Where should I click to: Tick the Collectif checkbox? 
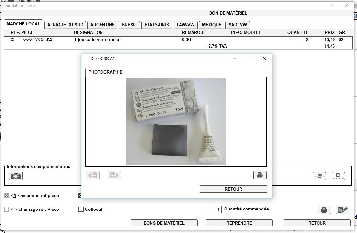(x=81, y=209)
